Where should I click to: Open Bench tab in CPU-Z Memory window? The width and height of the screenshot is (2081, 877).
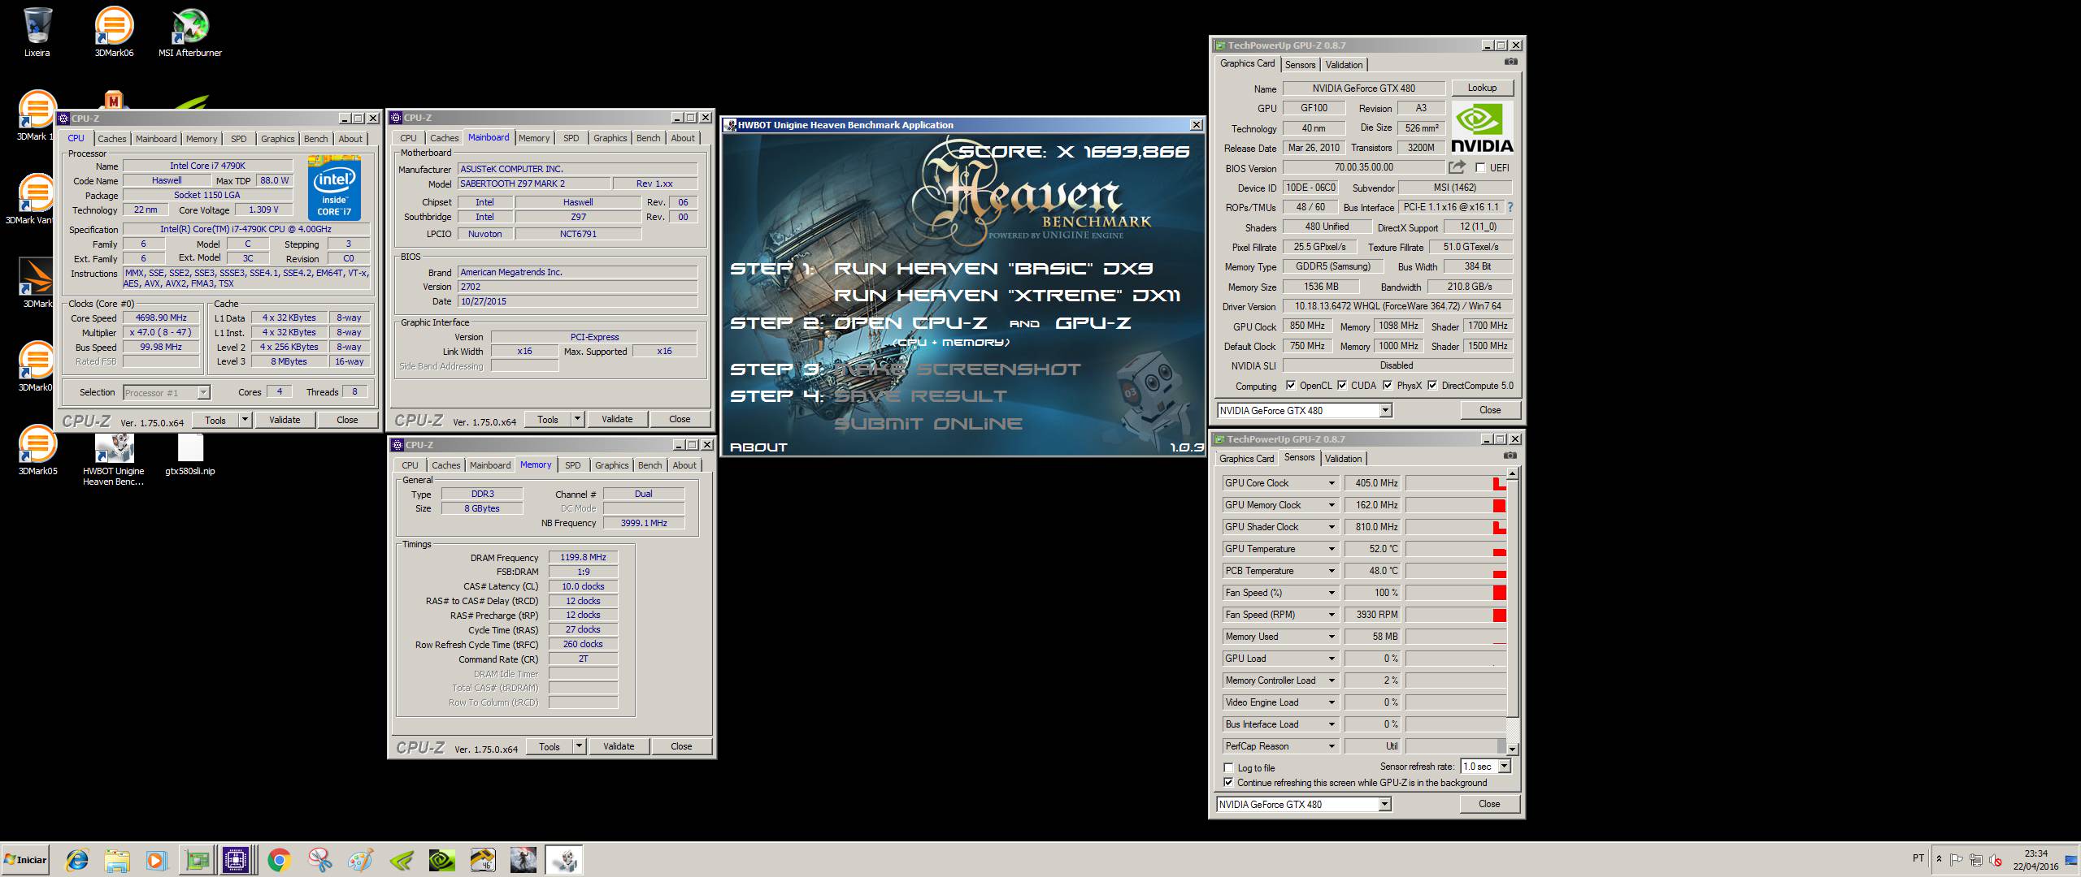[x=649, y=465]
